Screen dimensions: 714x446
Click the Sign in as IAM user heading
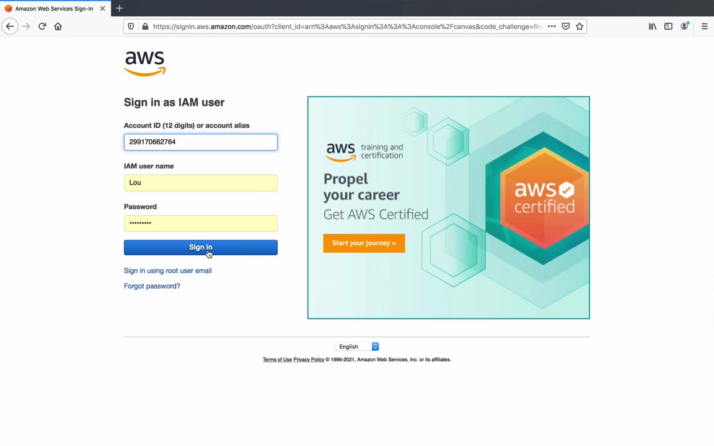tap(174, 102)
